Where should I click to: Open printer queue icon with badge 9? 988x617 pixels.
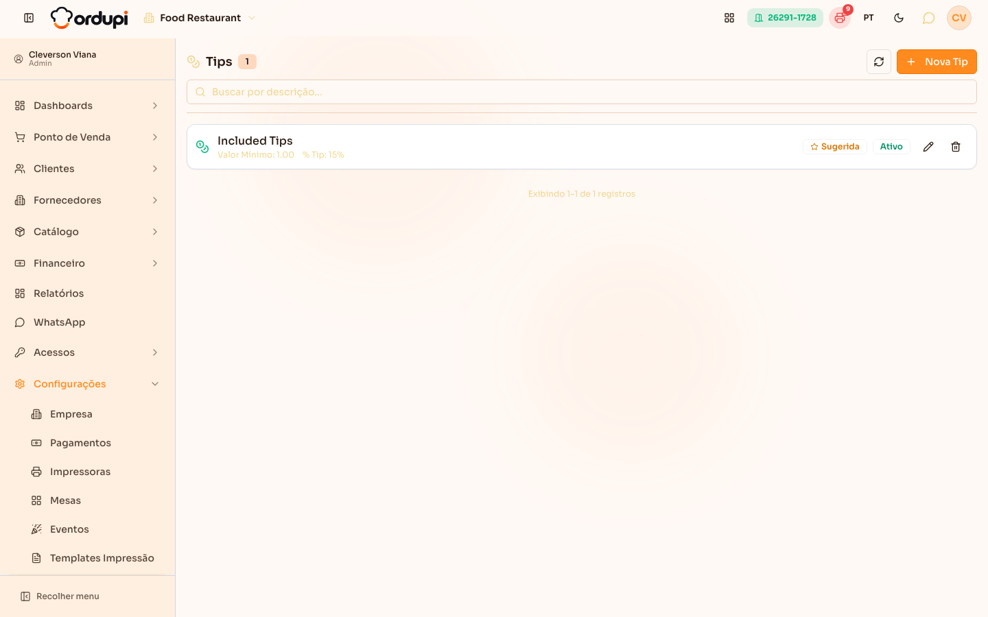(840, 18)
